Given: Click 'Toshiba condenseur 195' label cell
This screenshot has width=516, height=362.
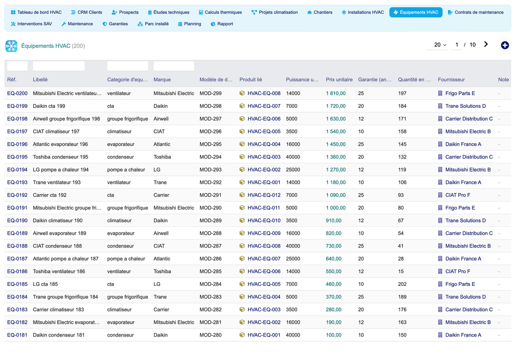Looking at the screenshot, I should click(x=61, y=157).
